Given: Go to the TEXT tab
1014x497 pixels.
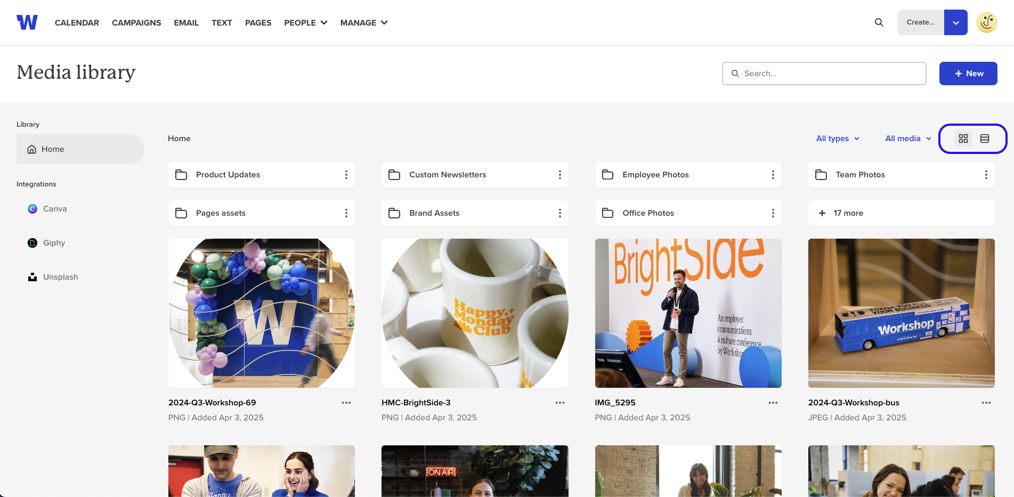Looking at the screenshot, I should tap(222, 22).
